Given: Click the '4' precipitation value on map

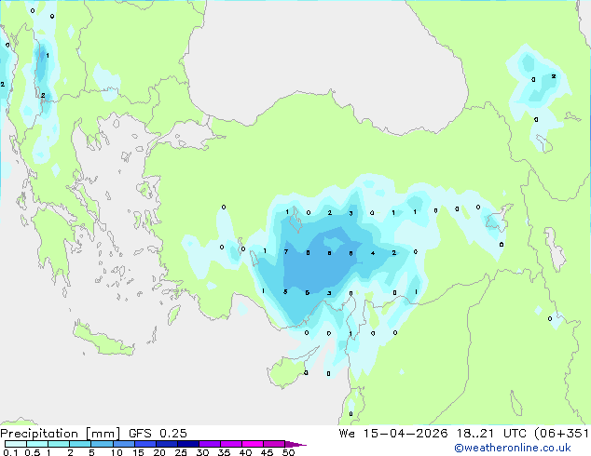Looking at the screenshot, I should (373, 253).
